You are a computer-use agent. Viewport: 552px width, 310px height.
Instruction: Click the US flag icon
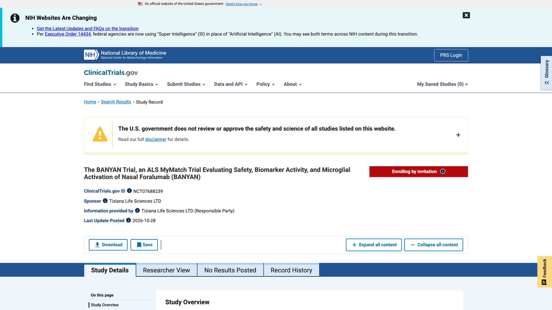pos(140,4)
